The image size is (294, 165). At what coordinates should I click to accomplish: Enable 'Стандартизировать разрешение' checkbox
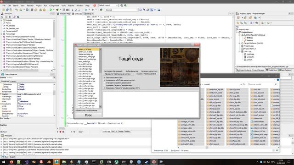pos(104,82)
